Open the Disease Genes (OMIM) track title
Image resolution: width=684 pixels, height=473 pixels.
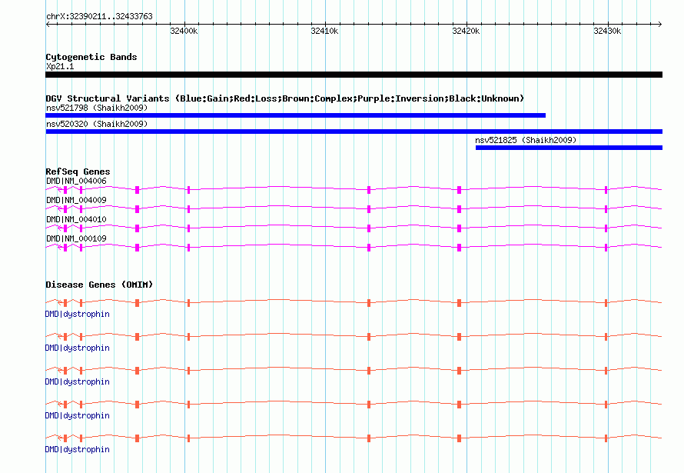(x=99, y=285)
